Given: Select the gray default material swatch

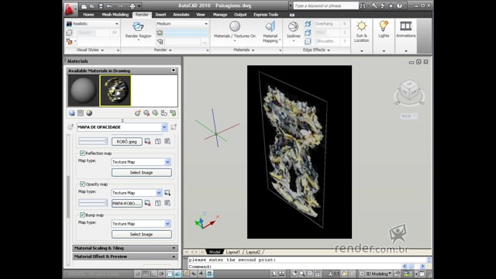Looking at the screenshot, I should (83, 91).
